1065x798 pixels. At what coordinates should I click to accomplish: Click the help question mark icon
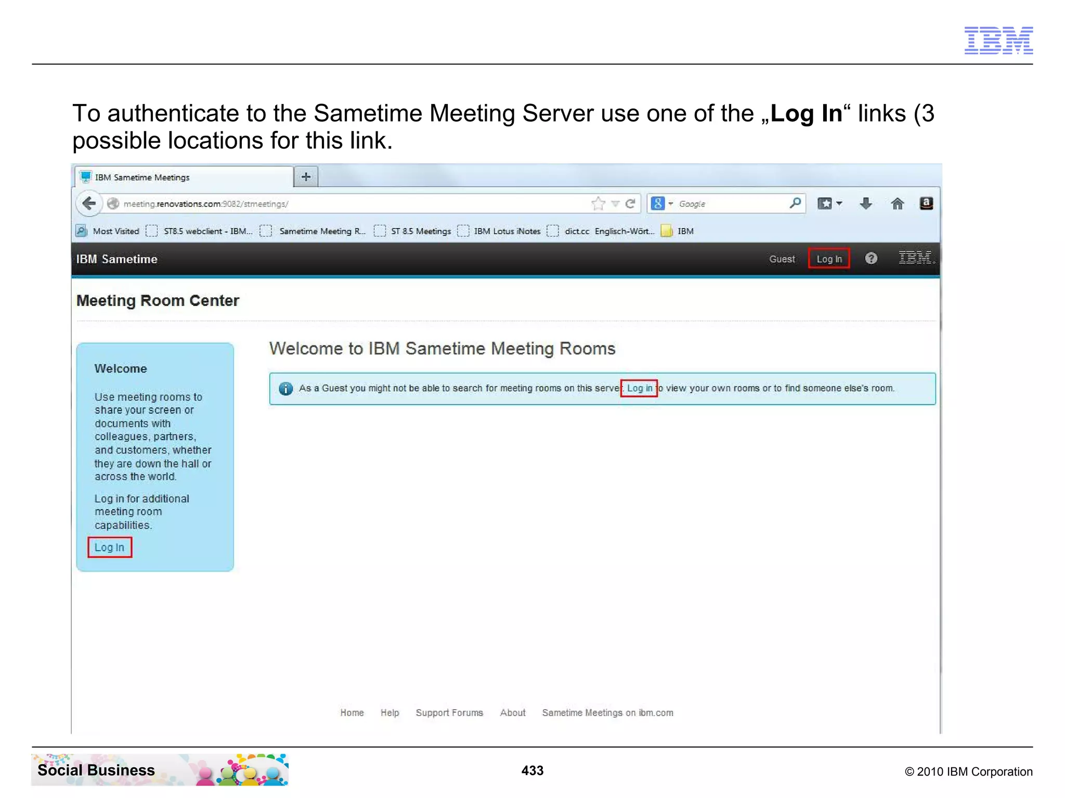tap(871, 258)
